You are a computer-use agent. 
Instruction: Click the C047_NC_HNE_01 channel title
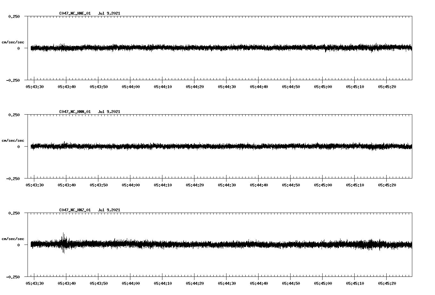point(75,13)
